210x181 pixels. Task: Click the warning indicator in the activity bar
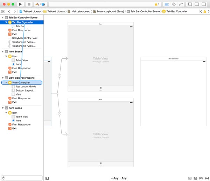click(x=157, y=4)
